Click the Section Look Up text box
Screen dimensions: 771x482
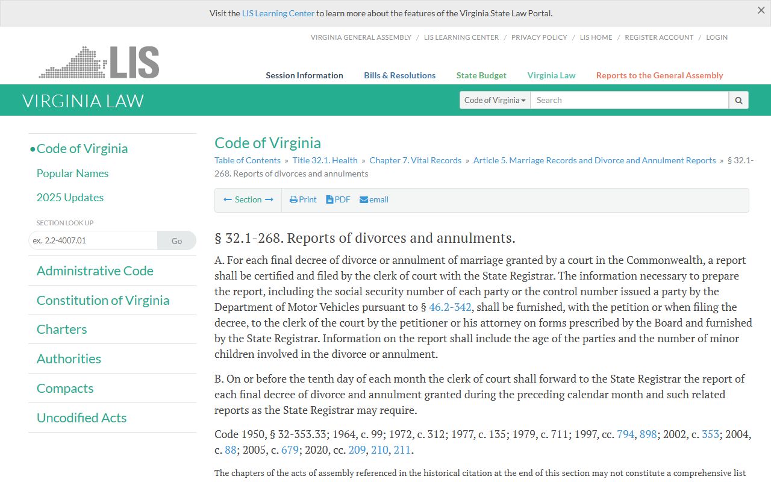click(x=93, y=240)
